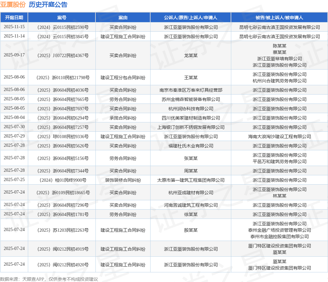The height and width of the screenshot is (282, 328).
Task: Click plaintiff 徐某某
Action: 191,214
